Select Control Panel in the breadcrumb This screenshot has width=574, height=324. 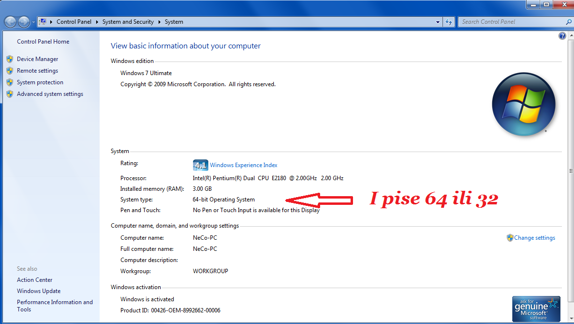74,22
